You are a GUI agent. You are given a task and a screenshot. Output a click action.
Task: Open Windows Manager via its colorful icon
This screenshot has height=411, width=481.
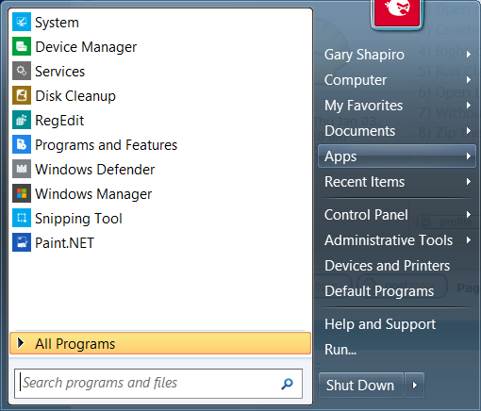22,193
